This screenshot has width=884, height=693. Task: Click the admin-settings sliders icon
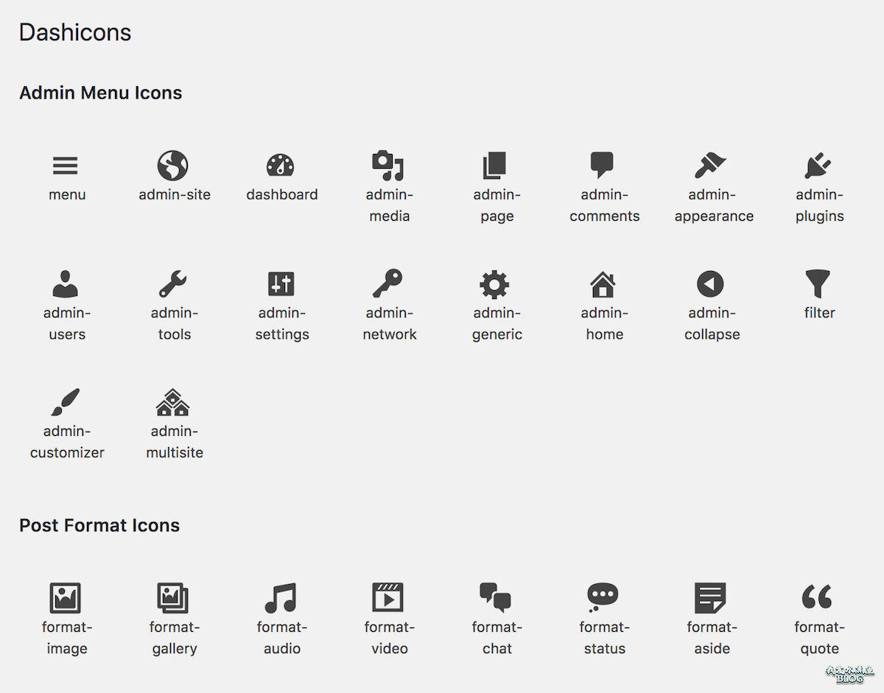tap(281, 284)
